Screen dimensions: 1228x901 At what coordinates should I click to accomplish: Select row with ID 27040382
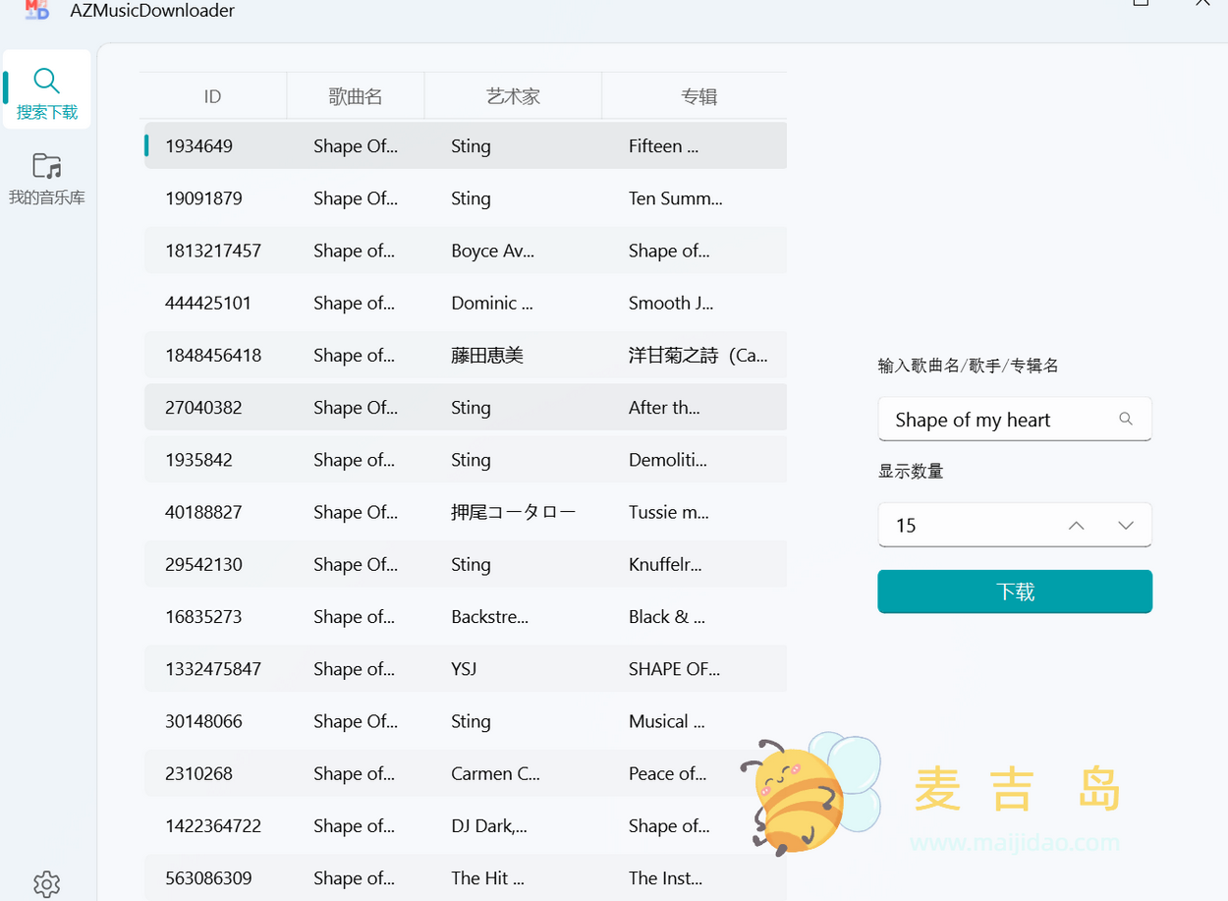pos(466,407)
